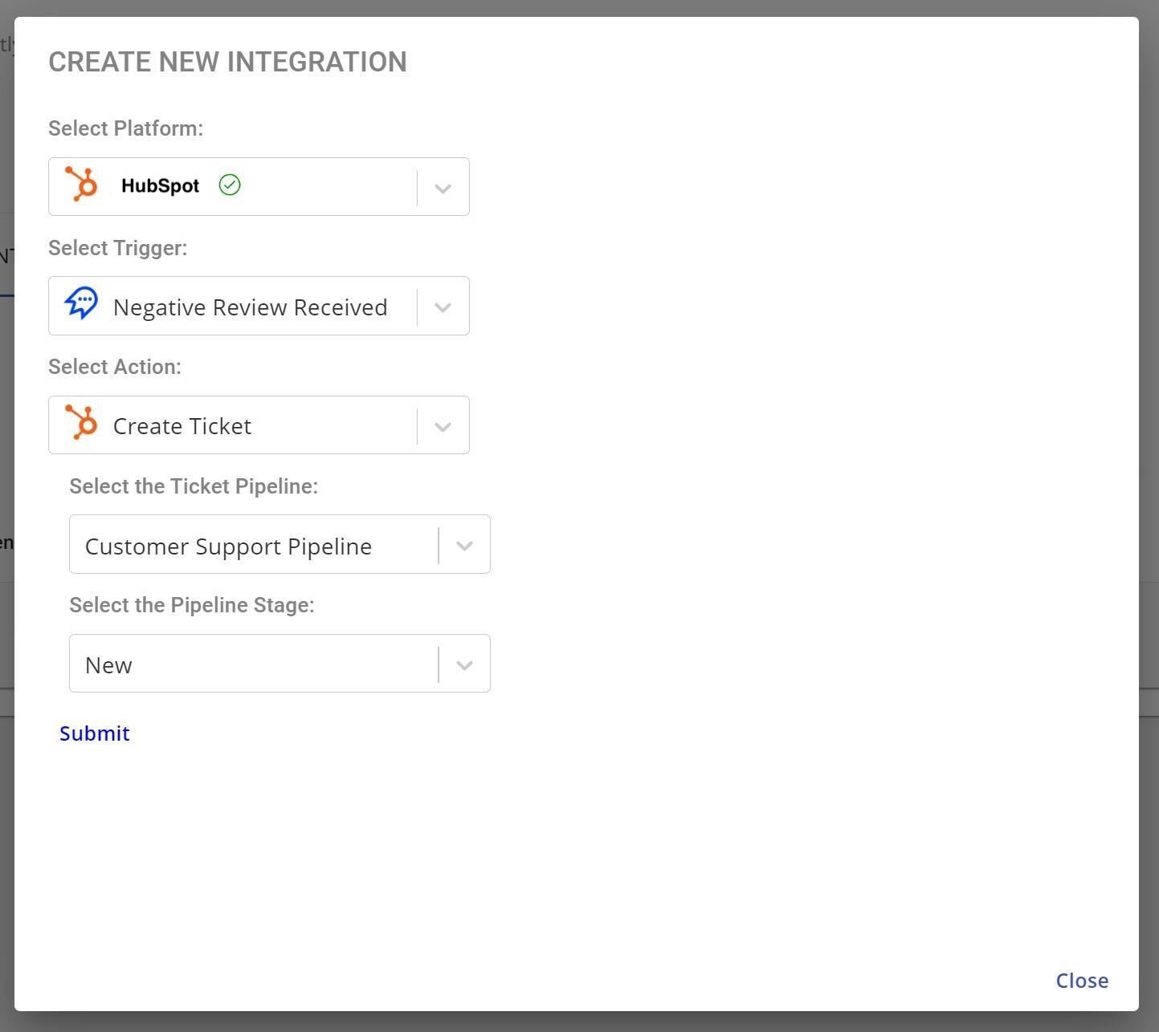Open the Ticket Pipeline dropdown arrow
The image size is (1159, 1032).
pos(463,545)
